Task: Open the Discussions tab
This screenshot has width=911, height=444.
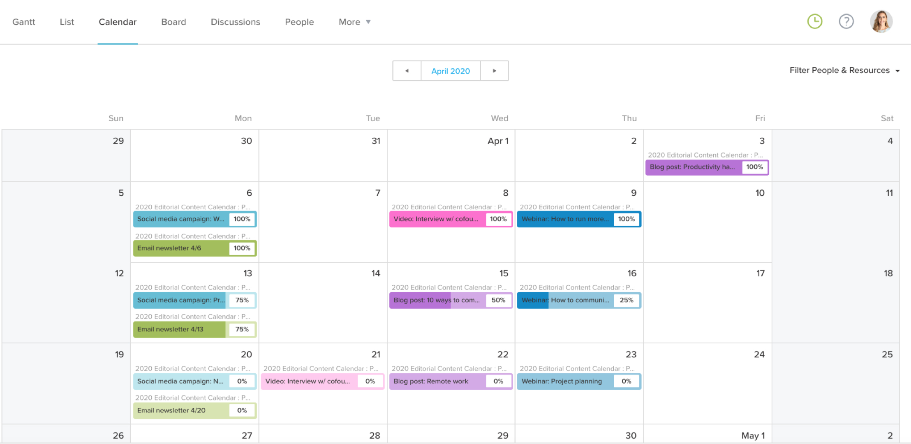Action: 235,22
